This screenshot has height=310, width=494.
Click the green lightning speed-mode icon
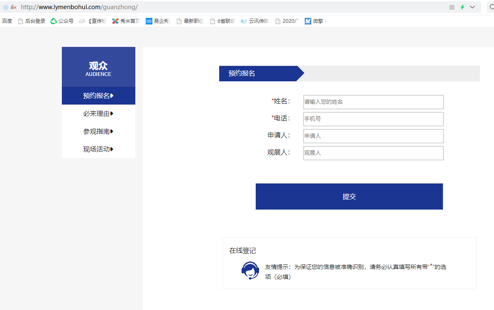coord(462,7)
